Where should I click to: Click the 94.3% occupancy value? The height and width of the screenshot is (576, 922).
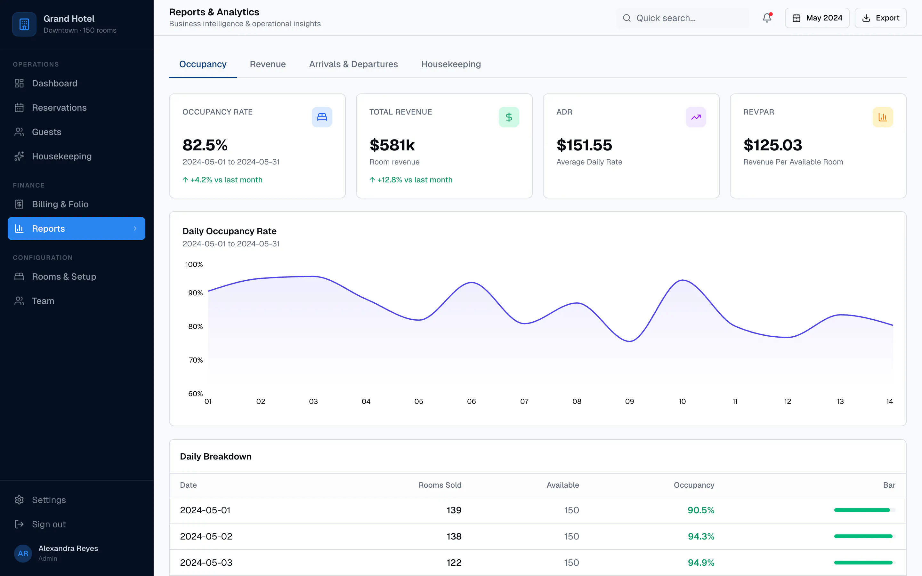click(701, 536)
